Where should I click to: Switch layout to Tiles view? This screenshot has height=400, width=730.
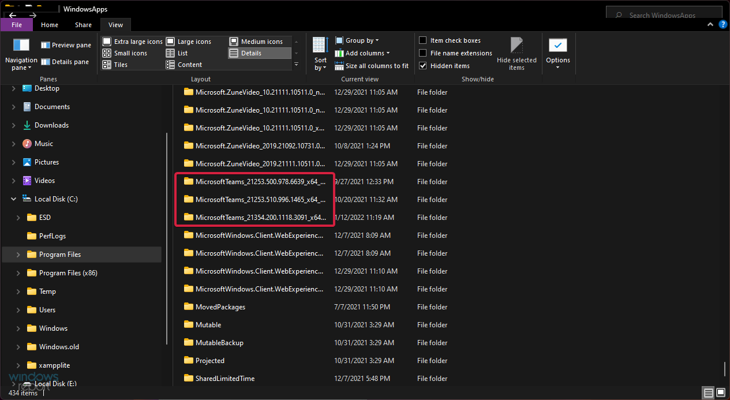coord(115,65)
